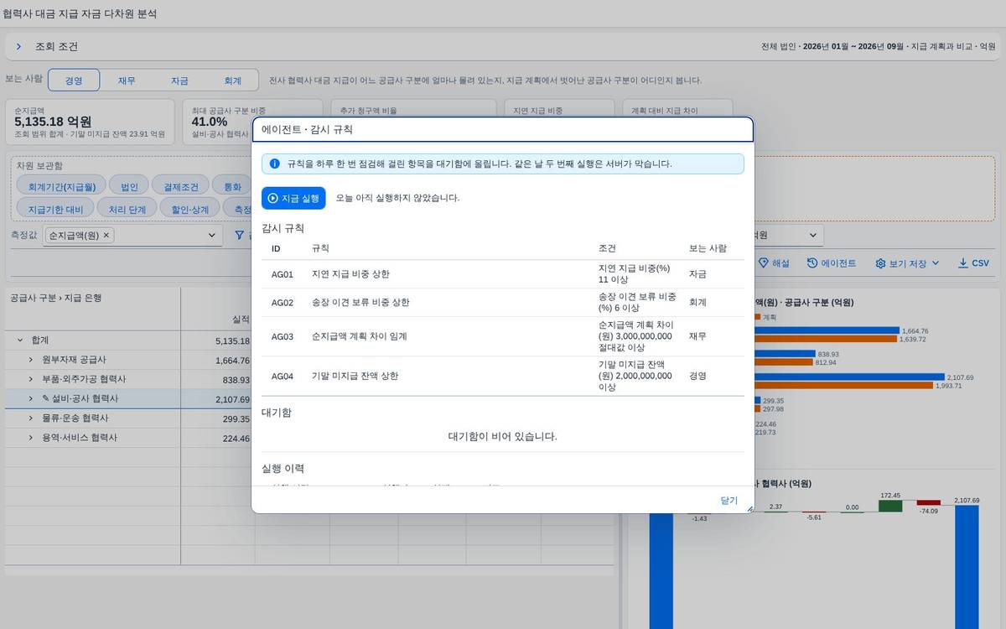Screen dimensions: 1006x629
Task: Expand the 부품·외주가공 협력사 row
Action: coord(31,379)
